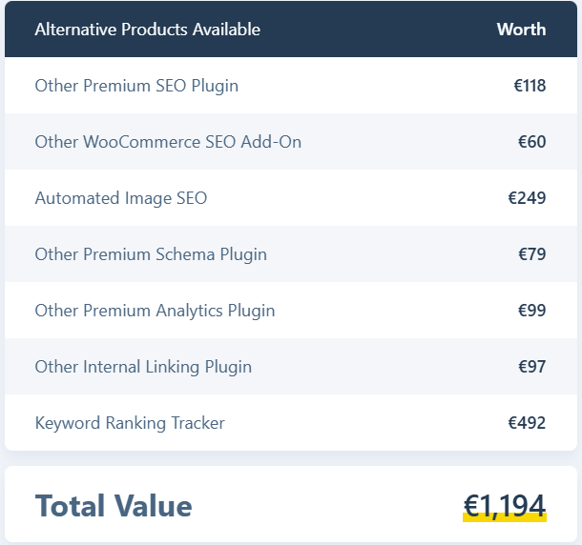Click the €249 price value

coord(527,198)
